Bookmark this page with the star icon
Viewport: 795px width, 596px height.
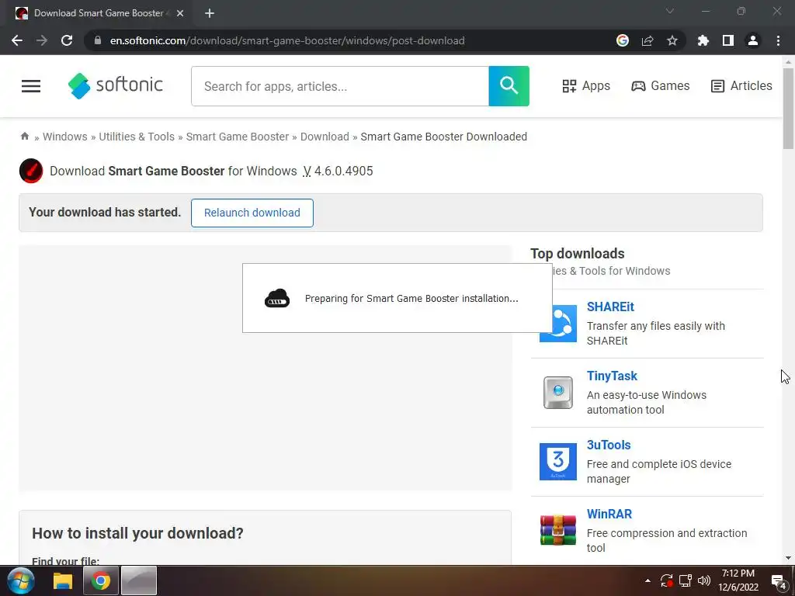tap(672, 40)
